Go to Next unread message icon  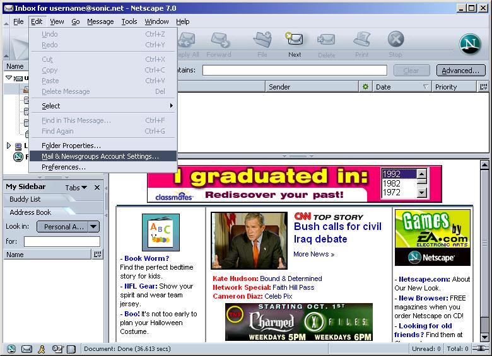pyautogui.click(x=295, y=39)
